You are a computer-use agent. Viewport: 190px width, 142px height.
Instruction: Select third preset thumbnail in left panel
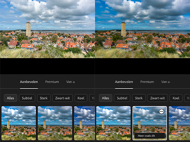coord(84,123)
